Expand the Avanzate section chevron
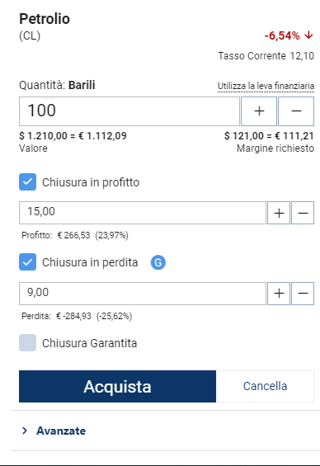The image size is (320, 466). [x=25, y=431]
